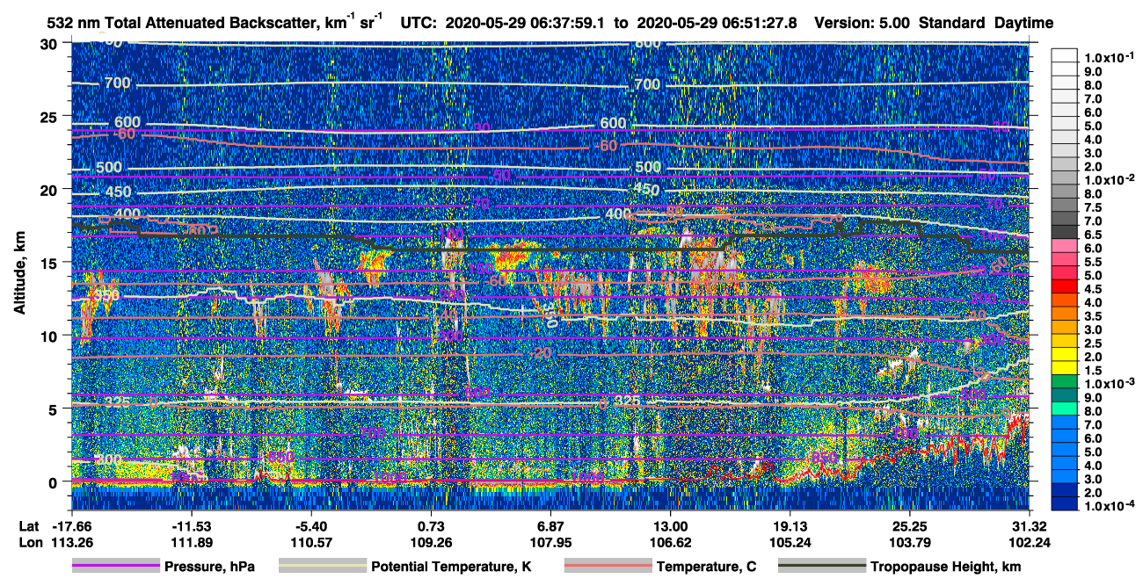Click the Pressure, hPa legend label
The image size is (1143, 586).
click(209, 568)
